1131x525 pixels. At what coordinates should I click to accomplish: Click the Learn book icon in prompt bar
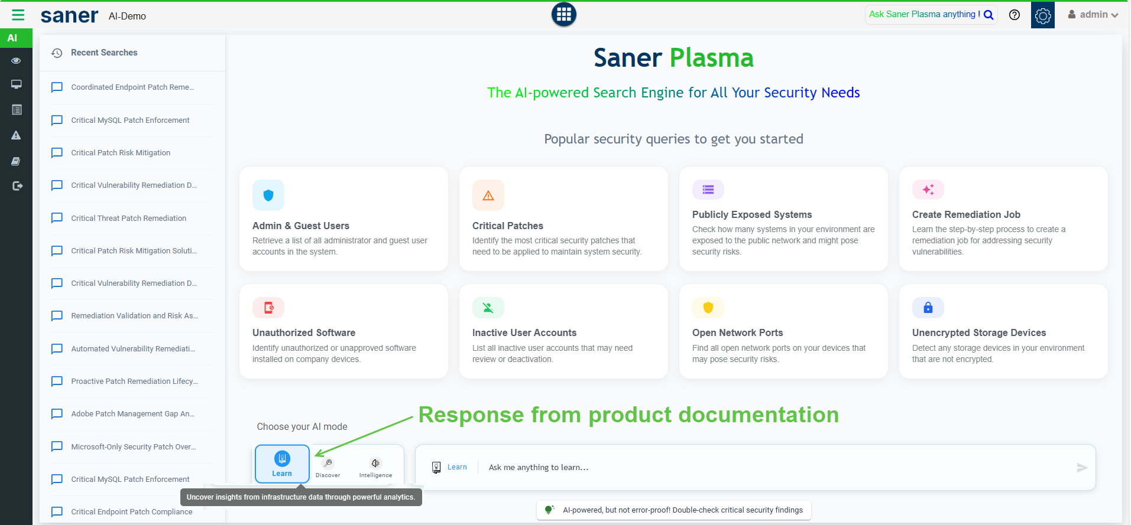click(436, 468)
